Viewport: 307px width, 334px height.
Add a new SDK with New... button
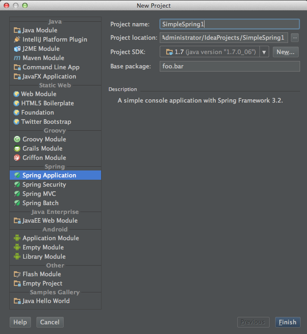coord(285,52)
